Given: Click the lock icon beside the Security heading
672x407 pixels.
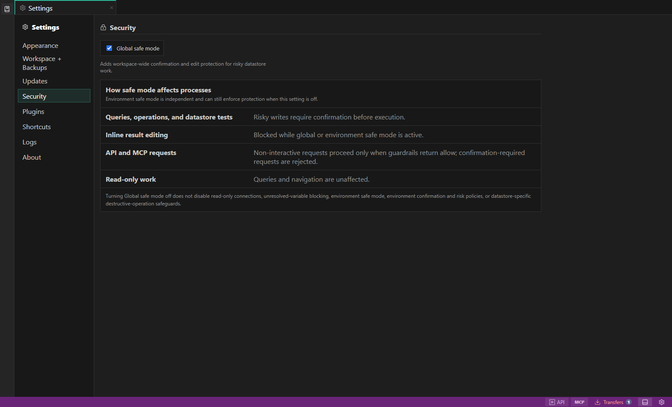Looking at the screenshot, I should (x=103, y=28).
